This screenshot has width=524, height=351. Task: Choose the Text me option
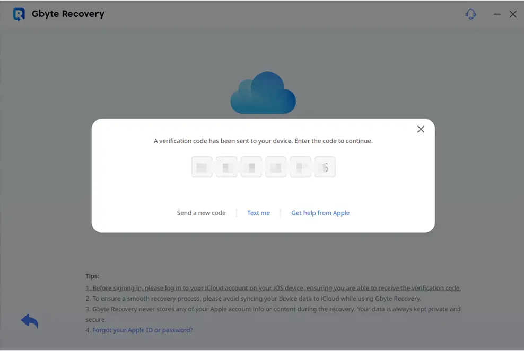(258, 213)
